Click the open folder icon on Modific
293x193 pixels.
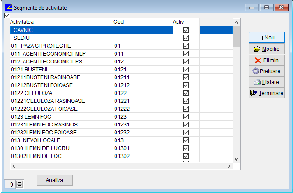(257, 49)
